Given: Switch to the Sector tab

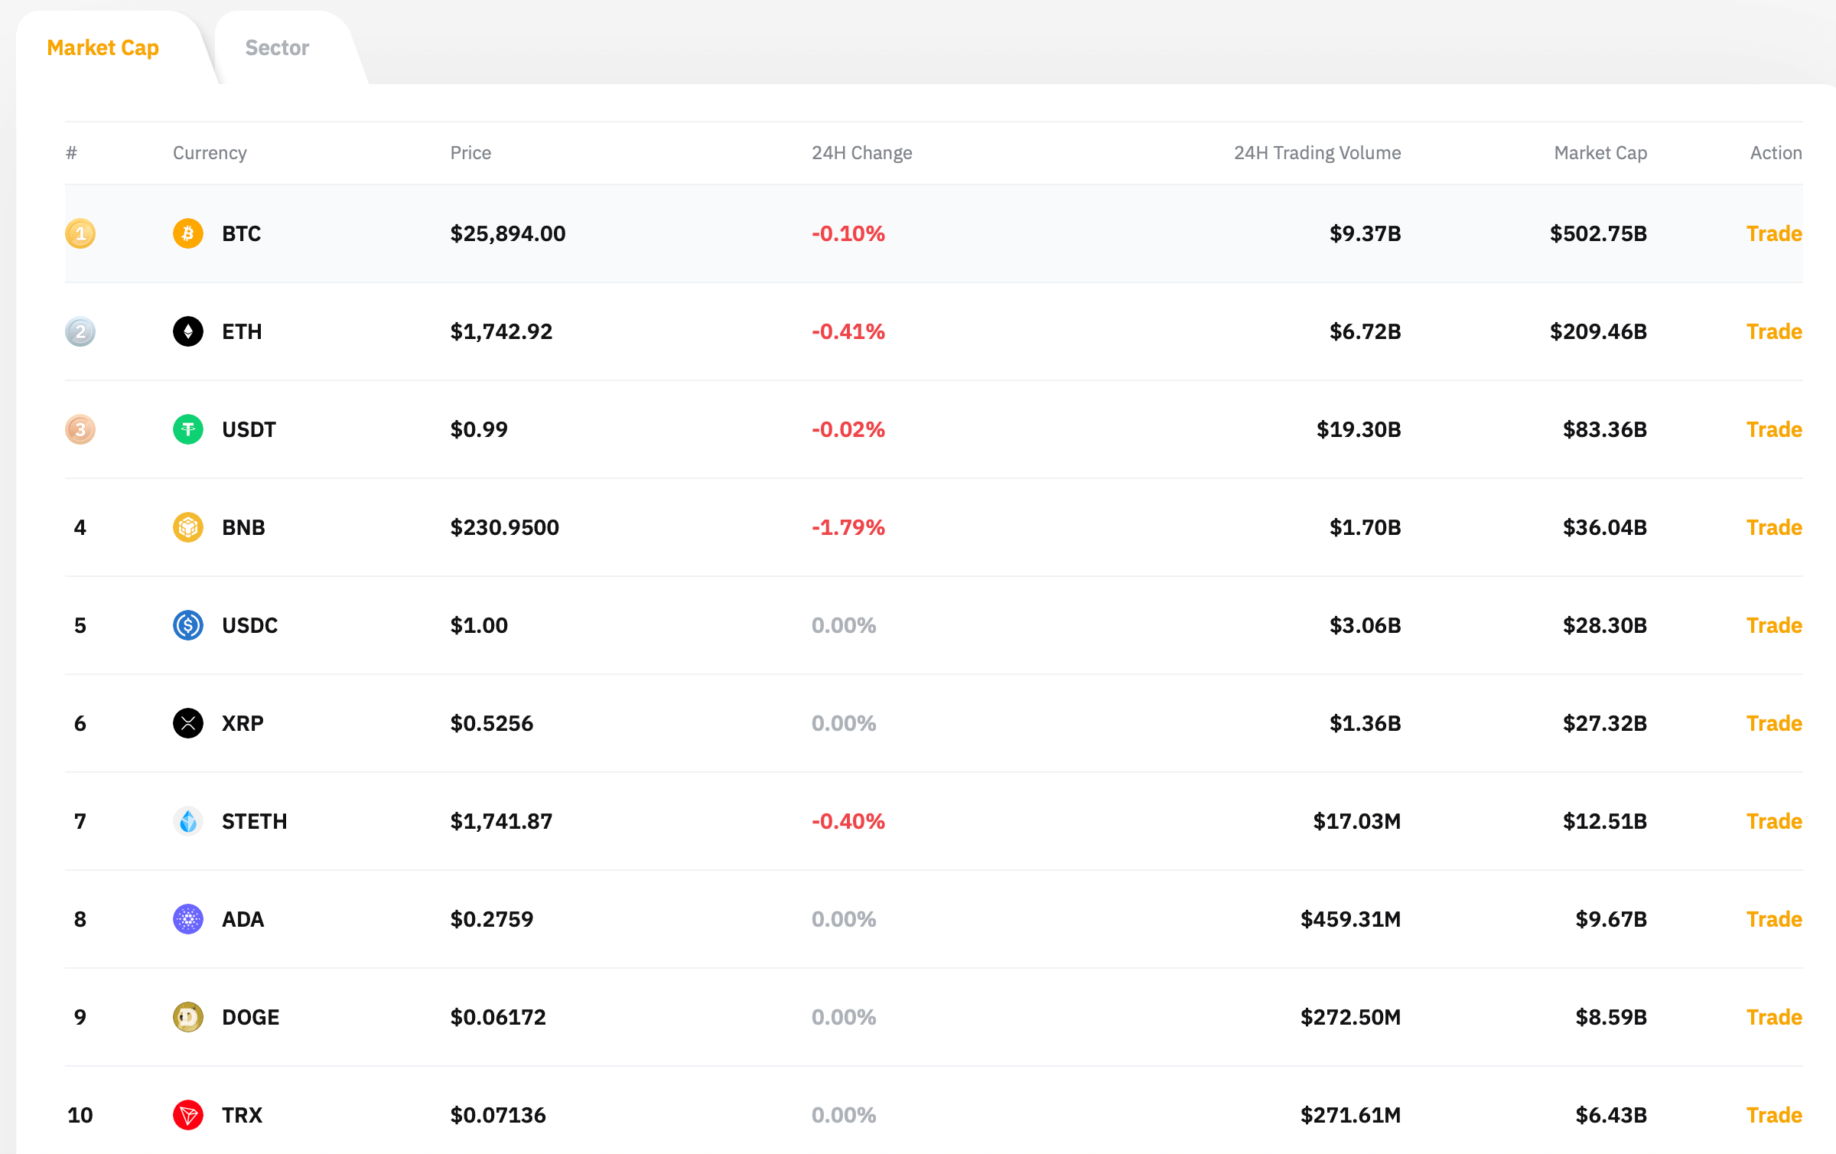Looking at the screenshot, I should click(x=277, y=47).
